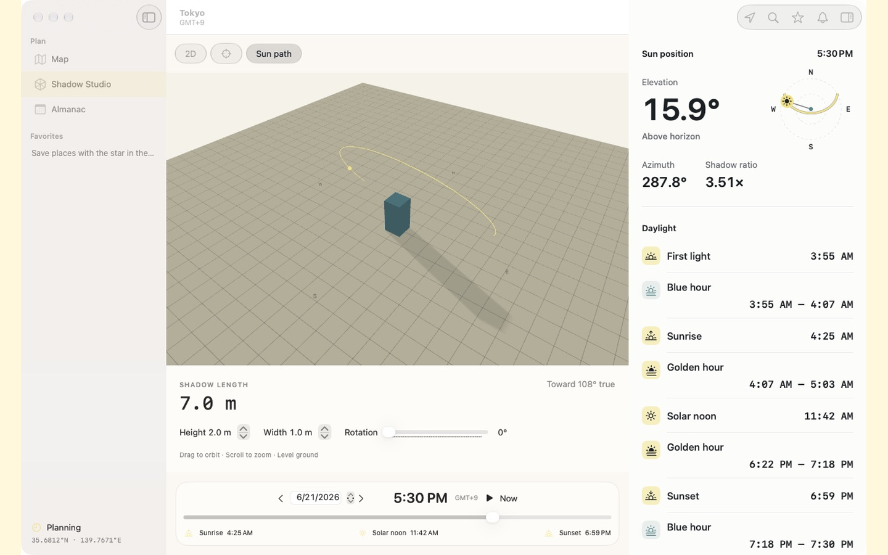Click the Sunrise row icon
Image resolution: width=888 pixels, height=555 pixels.
[x=651, y=336]
